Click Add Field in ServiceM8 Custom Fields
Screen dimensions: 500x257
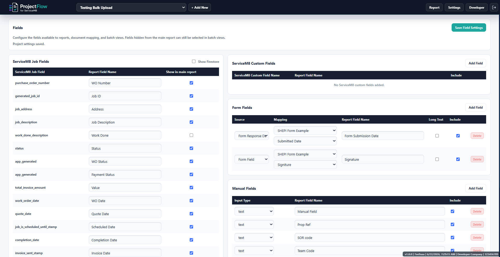click(x=476, y=63)
